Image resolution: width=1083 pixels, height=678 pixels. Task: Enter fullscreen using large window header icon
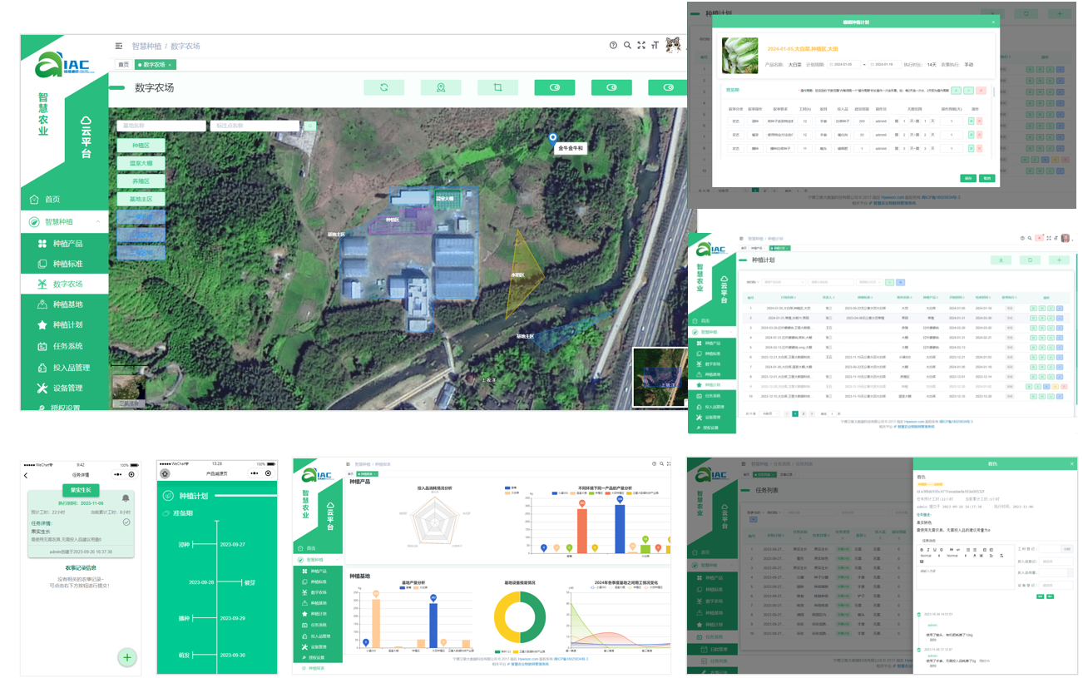point(641,46)
